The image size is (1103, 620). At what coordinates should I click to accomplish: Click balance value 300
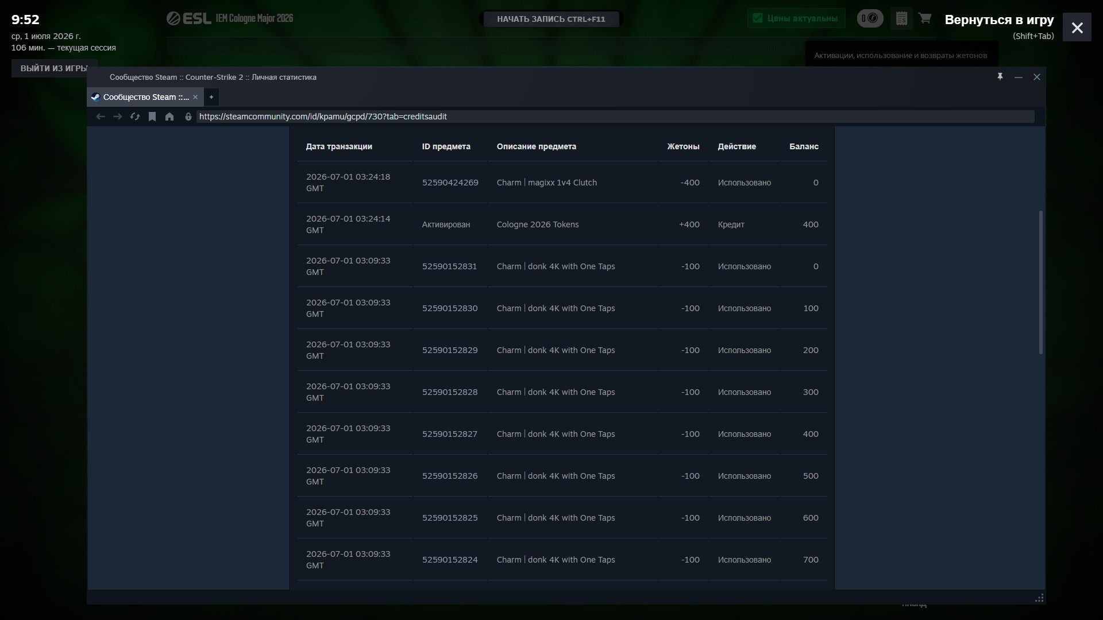[x=811, y=392]
